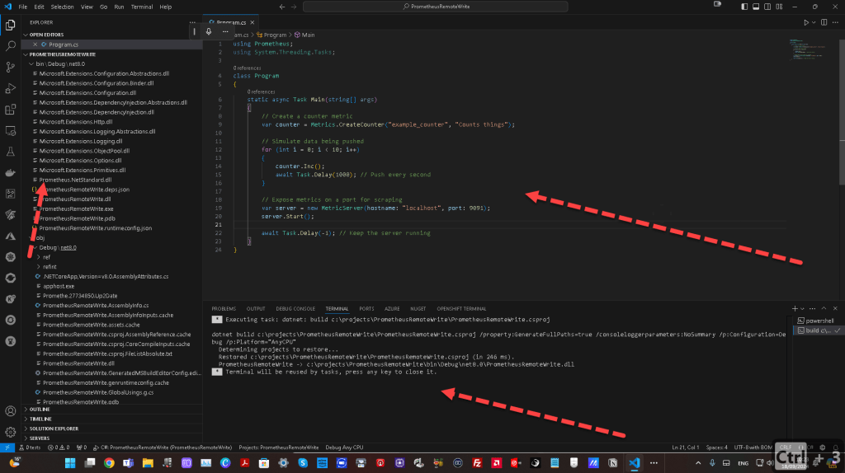Open the Terminal menu
The height and width of the screenshot is (473, 845).
141,7
